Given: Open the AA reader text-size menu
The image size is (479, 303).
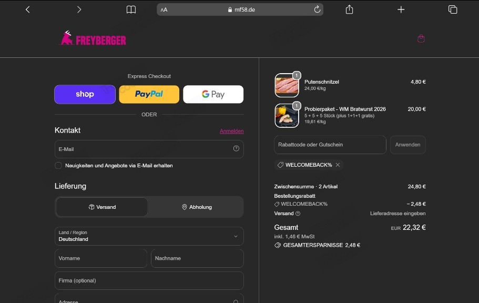Looking at the screenshot, I should coord(164,10).
